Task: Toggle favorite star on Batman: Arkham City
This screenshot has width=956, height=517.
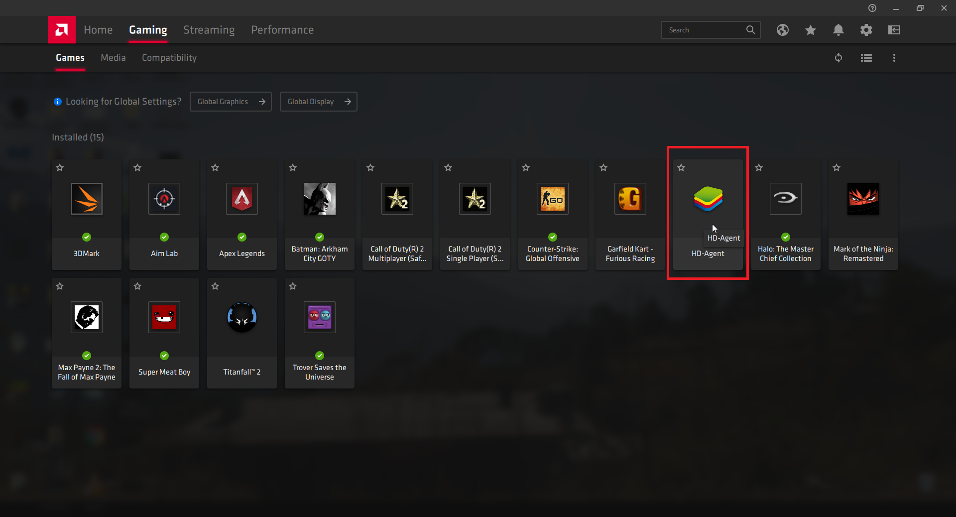Action: pyautogui.click(x=293, y=168)
